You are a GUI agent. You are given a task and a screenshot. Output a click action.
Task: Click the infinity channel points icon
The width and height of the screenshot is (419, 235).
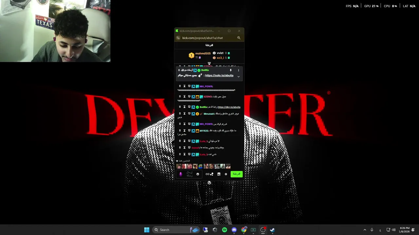207,174
